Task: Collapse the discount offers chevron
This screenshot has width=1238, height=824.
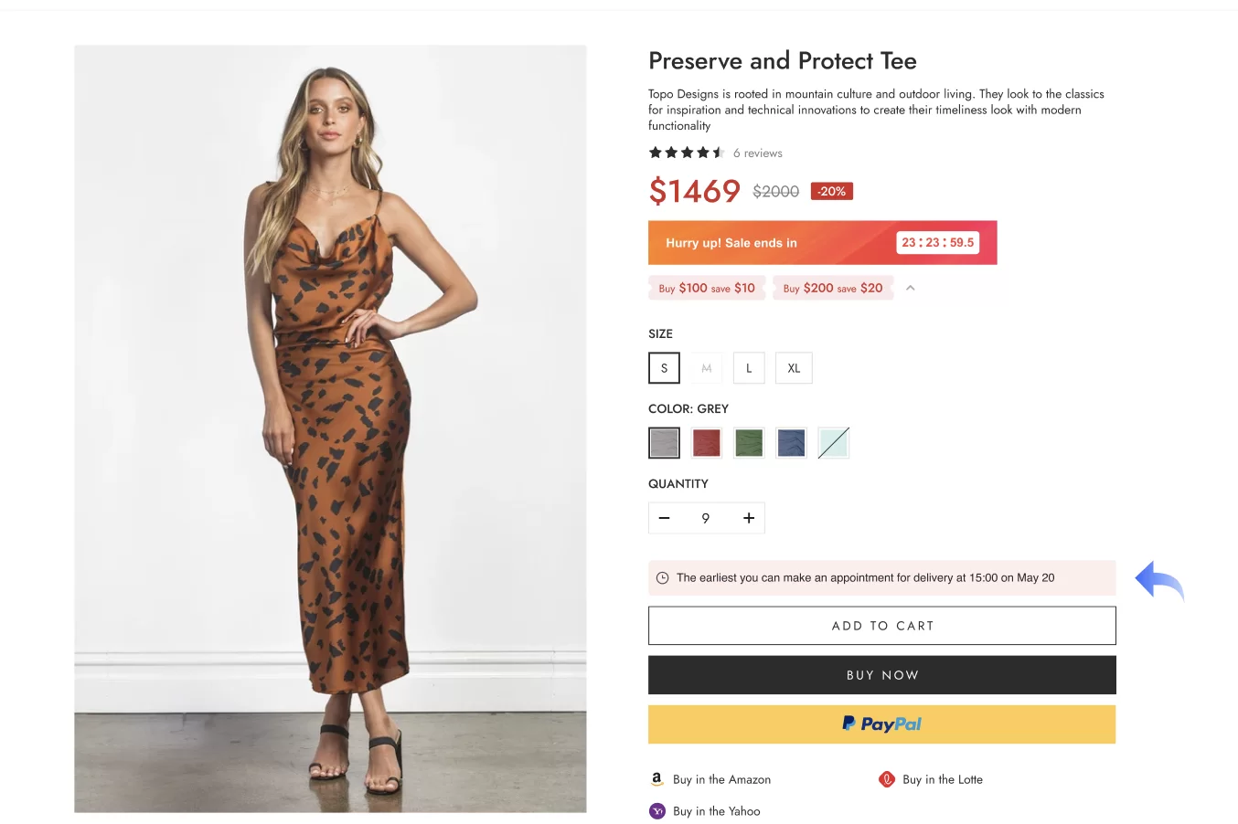Action: pyautogui.click(x=910, y=288)
